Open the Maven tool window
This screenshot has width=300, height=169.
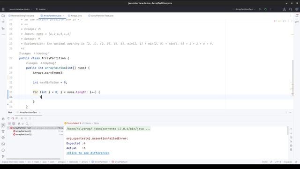[x=297, y=22]
